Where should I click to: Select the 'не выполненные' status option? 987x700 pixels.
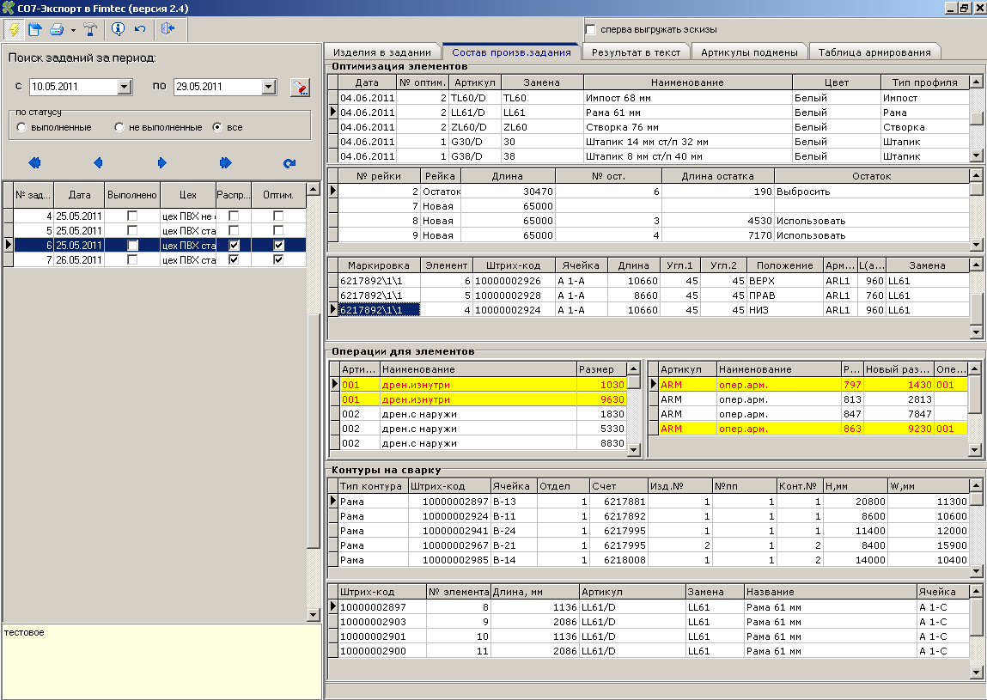(x=119, y=127)
